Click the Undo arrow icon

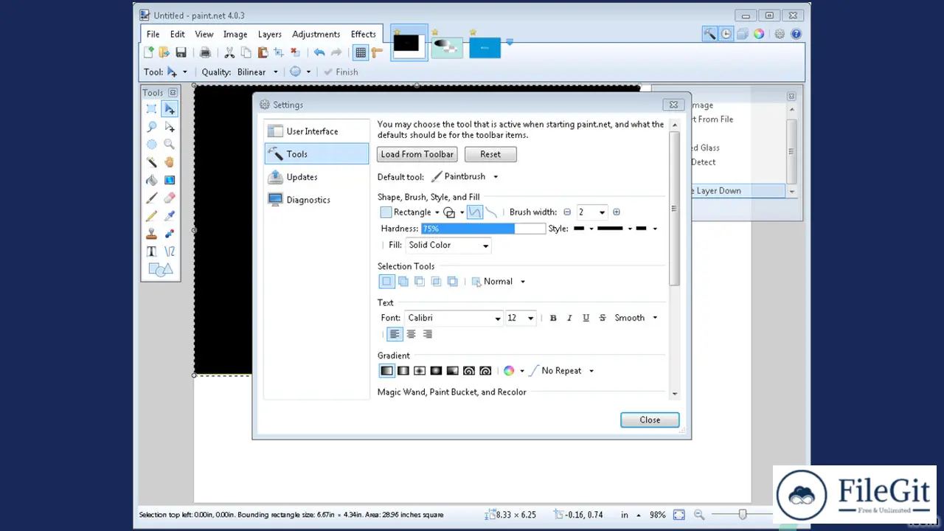tap(319, 52)
